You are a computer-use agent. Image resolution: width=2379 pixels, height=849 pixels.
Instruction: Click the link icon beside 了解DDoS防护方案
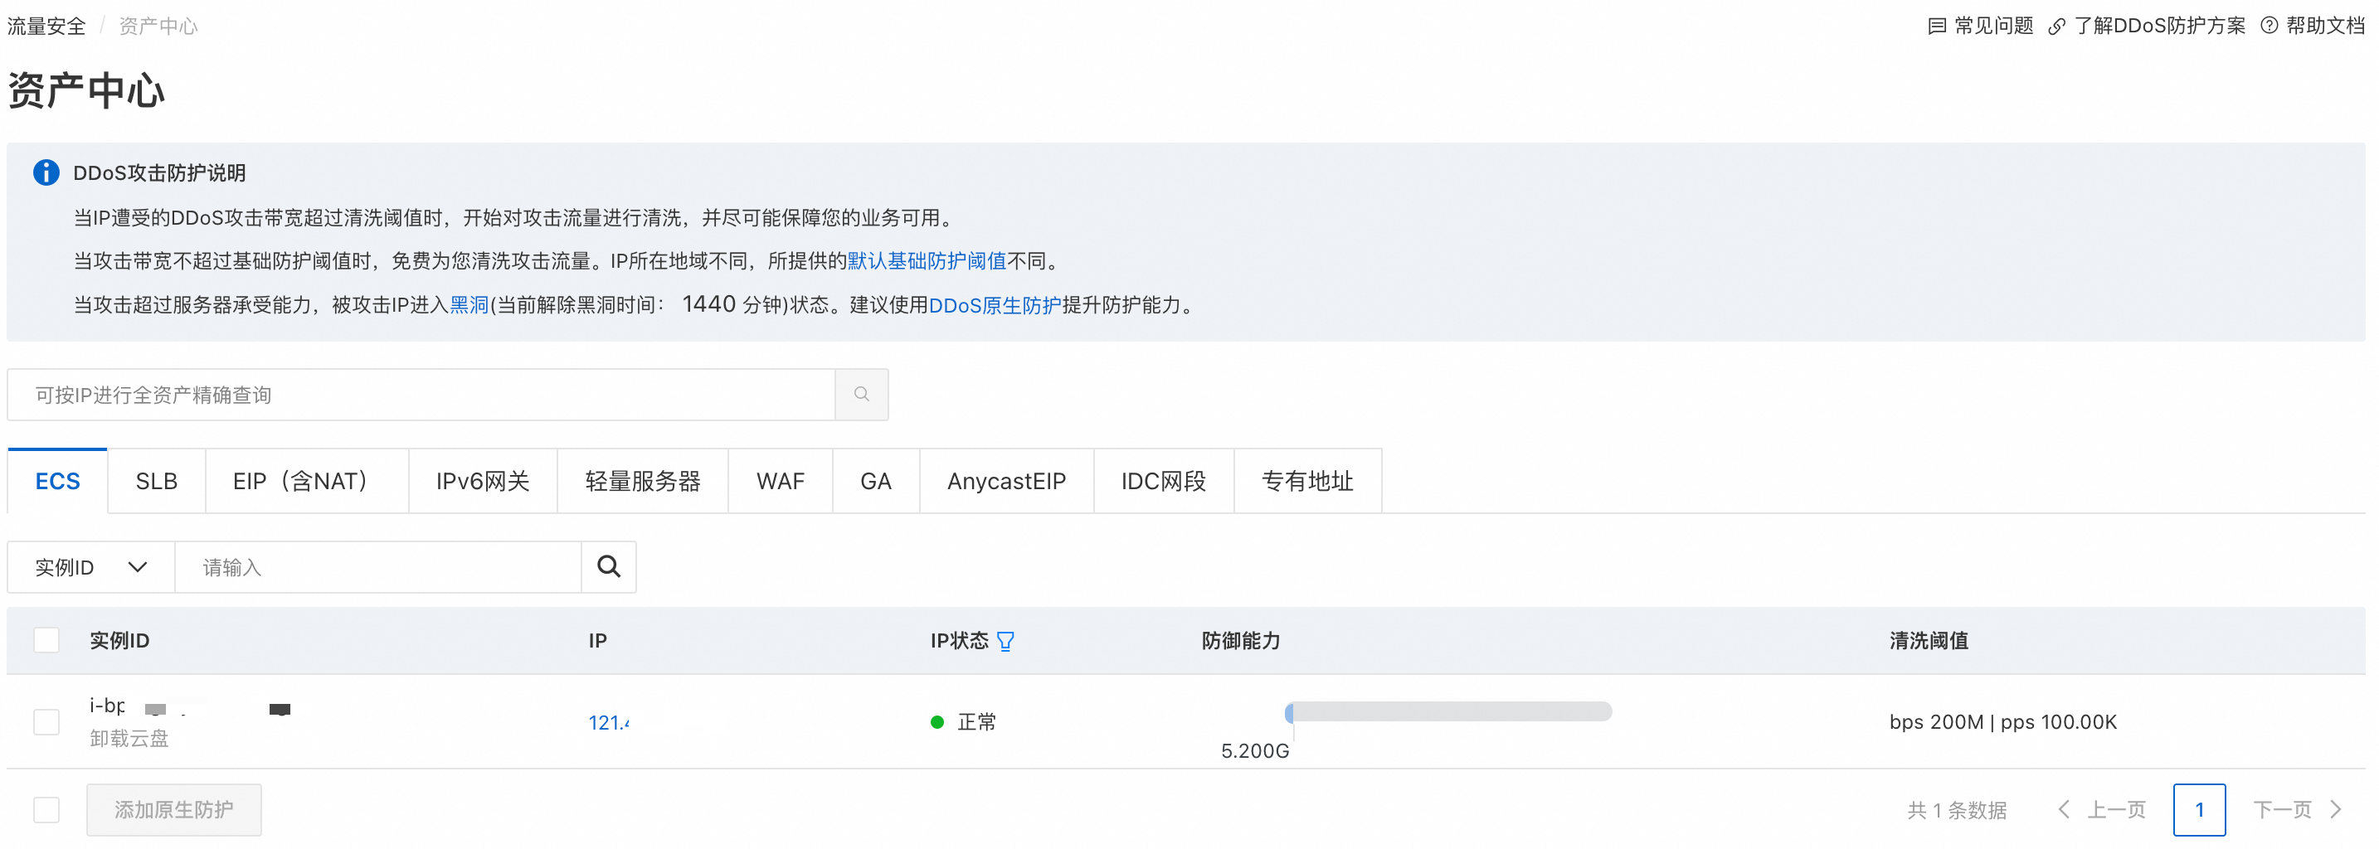click(2055, 26)
